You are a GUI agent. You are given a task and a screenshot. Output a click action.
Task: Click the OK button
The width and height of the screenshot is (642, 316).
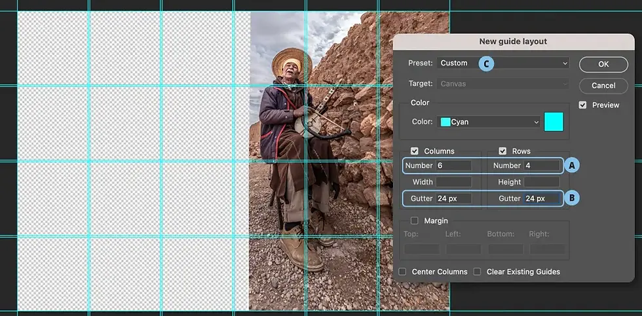pos(603,64)
